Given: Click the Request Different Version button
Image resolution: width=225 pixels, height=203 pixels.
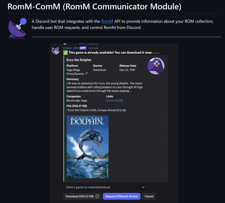Looking at the screenshot, I should pos(121,196).
